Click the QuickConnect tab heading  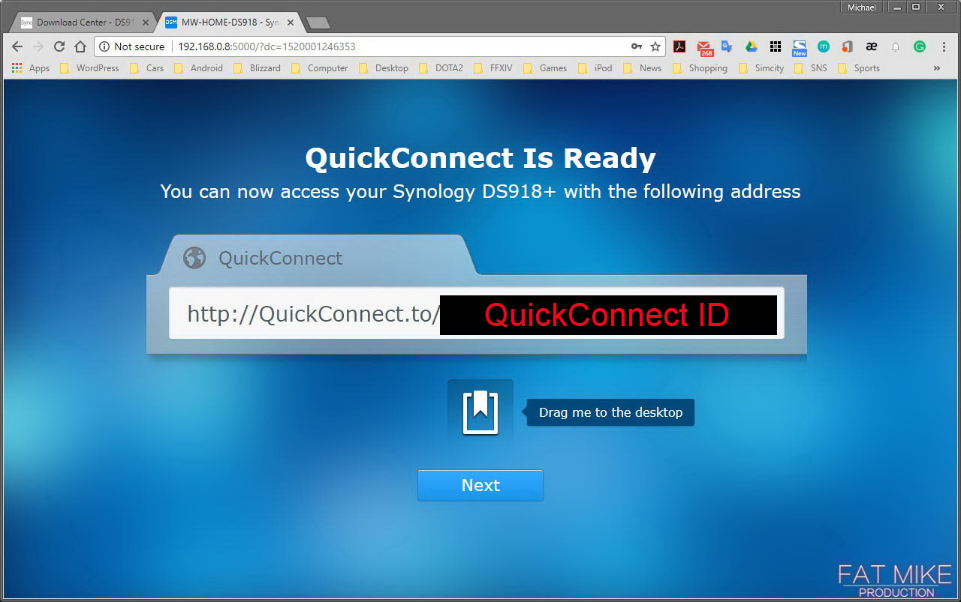280,258
